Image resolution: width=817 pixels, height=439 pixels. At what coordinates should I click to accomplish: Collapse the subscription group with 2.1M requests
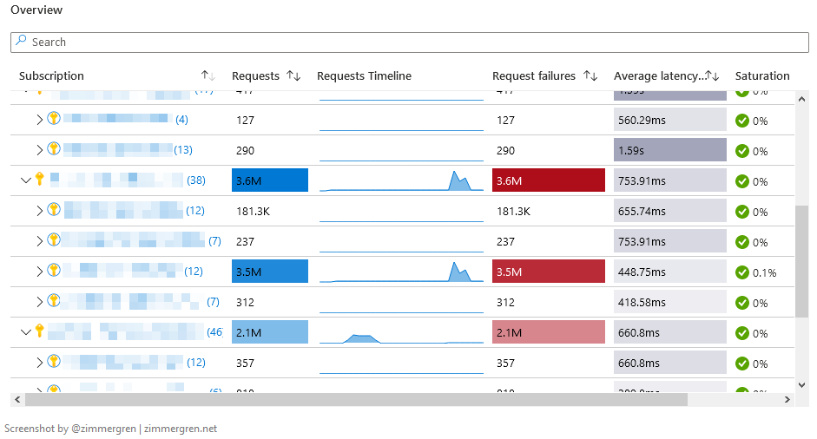tap(25, 332)
